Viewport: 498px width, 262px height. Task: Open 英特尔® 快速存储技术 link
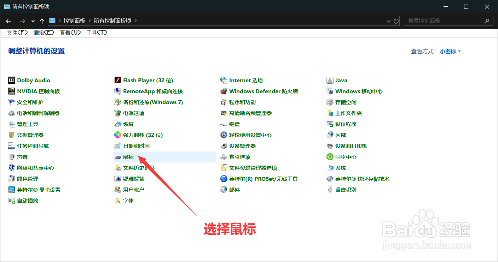(362, 179)
